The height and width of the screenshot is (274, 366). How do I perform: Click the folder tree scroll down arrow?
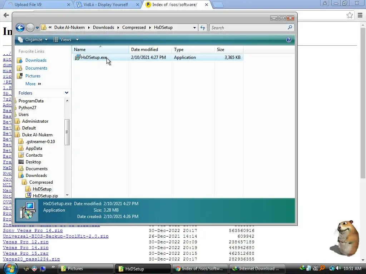pyautogui.click(x=67, y=195)
